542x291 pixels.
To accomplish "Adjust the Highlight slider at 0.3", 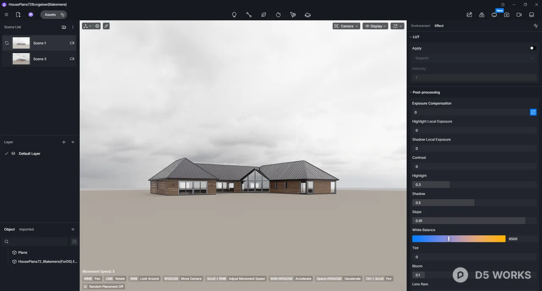I will 474,185.
